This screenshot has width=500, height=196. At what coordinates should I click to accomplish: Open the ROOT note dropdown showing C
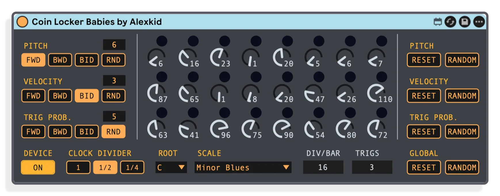pos(171,168)
